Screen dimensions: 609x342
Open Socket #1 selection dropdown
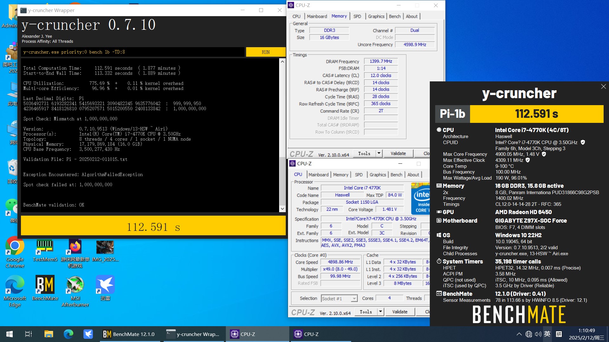[x=339, y=299]
